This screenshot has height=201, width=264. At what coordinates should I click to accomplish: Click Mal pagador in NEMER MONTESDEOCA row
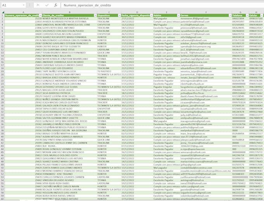pyautogui.click(x=167, y=19)
